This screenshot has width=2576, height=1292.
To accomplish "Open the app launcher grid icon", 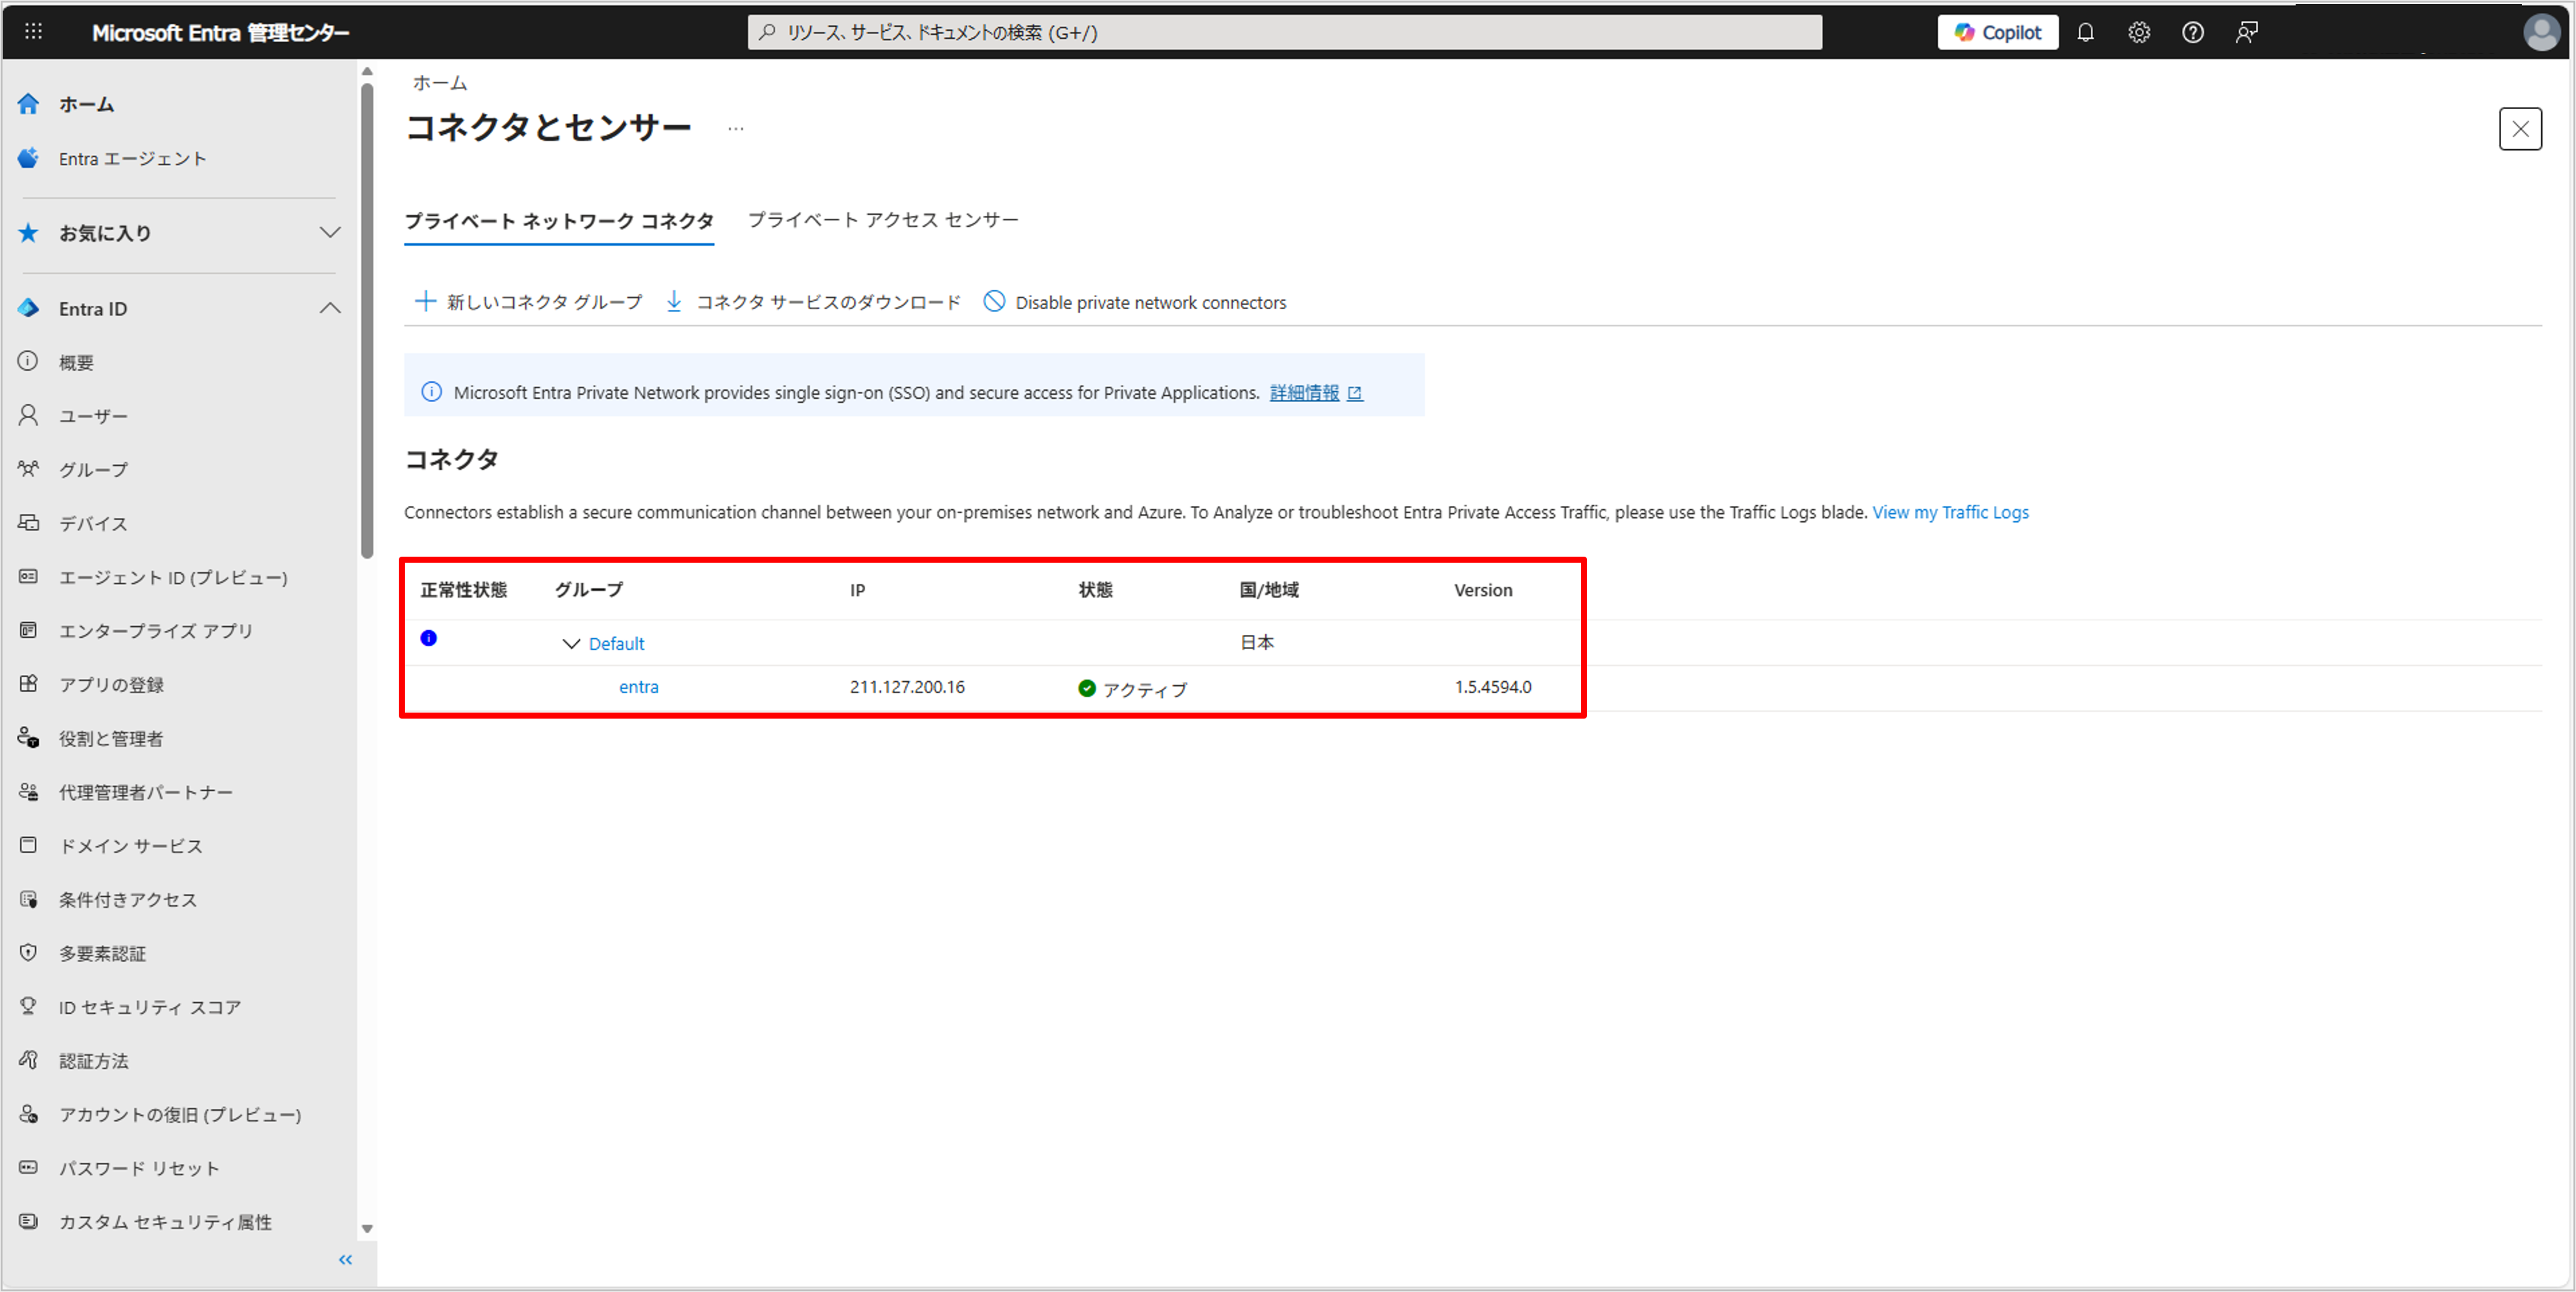I will click(x=33, y=32).
